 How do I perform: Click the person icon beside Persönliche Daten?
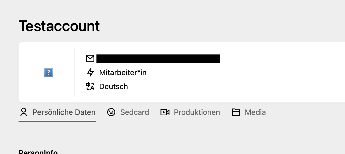click(24, 112)
